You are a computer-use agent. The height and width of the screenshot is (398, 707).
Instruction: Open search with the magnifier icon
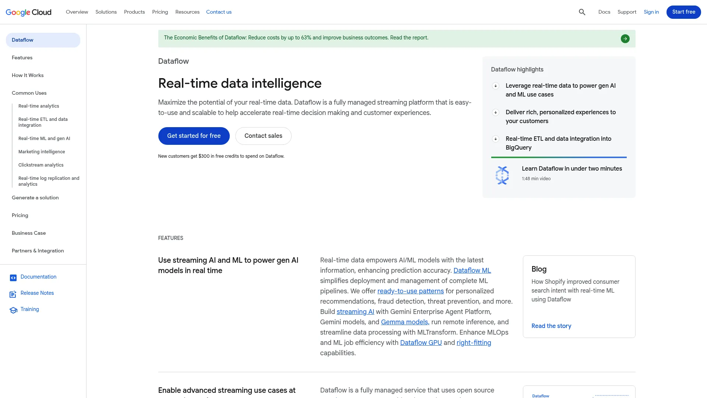pos(582,12)
